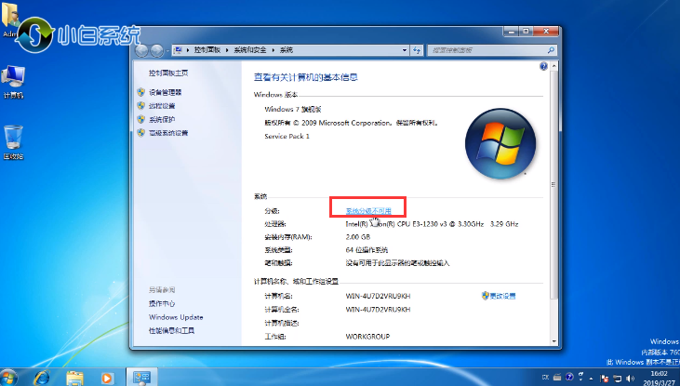Click the "Service Pack 1" text

point(287,136)
